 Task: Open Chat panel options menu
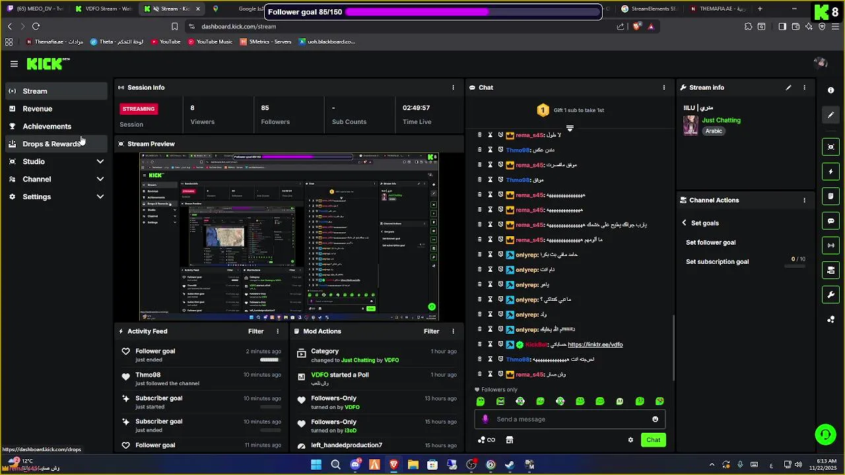point(664,87)
